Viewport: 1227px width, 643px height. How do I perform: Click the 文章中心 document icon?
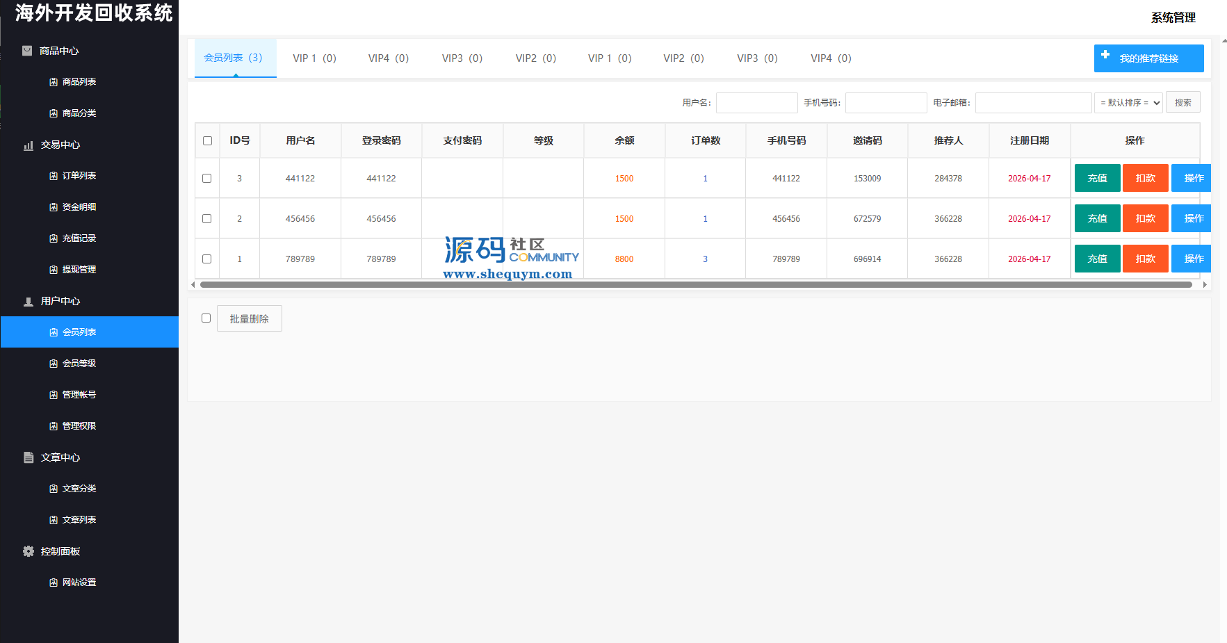pos(29,457)
